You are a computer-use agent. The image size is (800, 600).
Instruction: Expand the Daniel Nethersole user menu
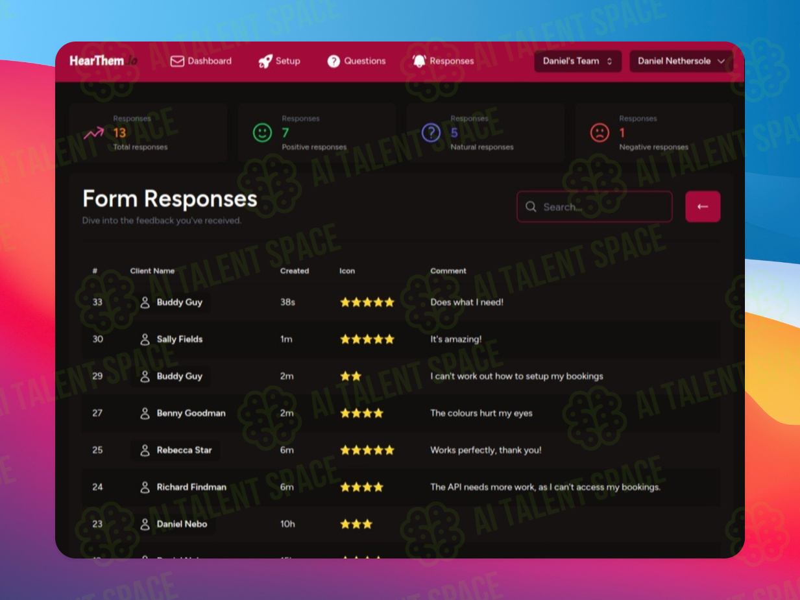681,61
